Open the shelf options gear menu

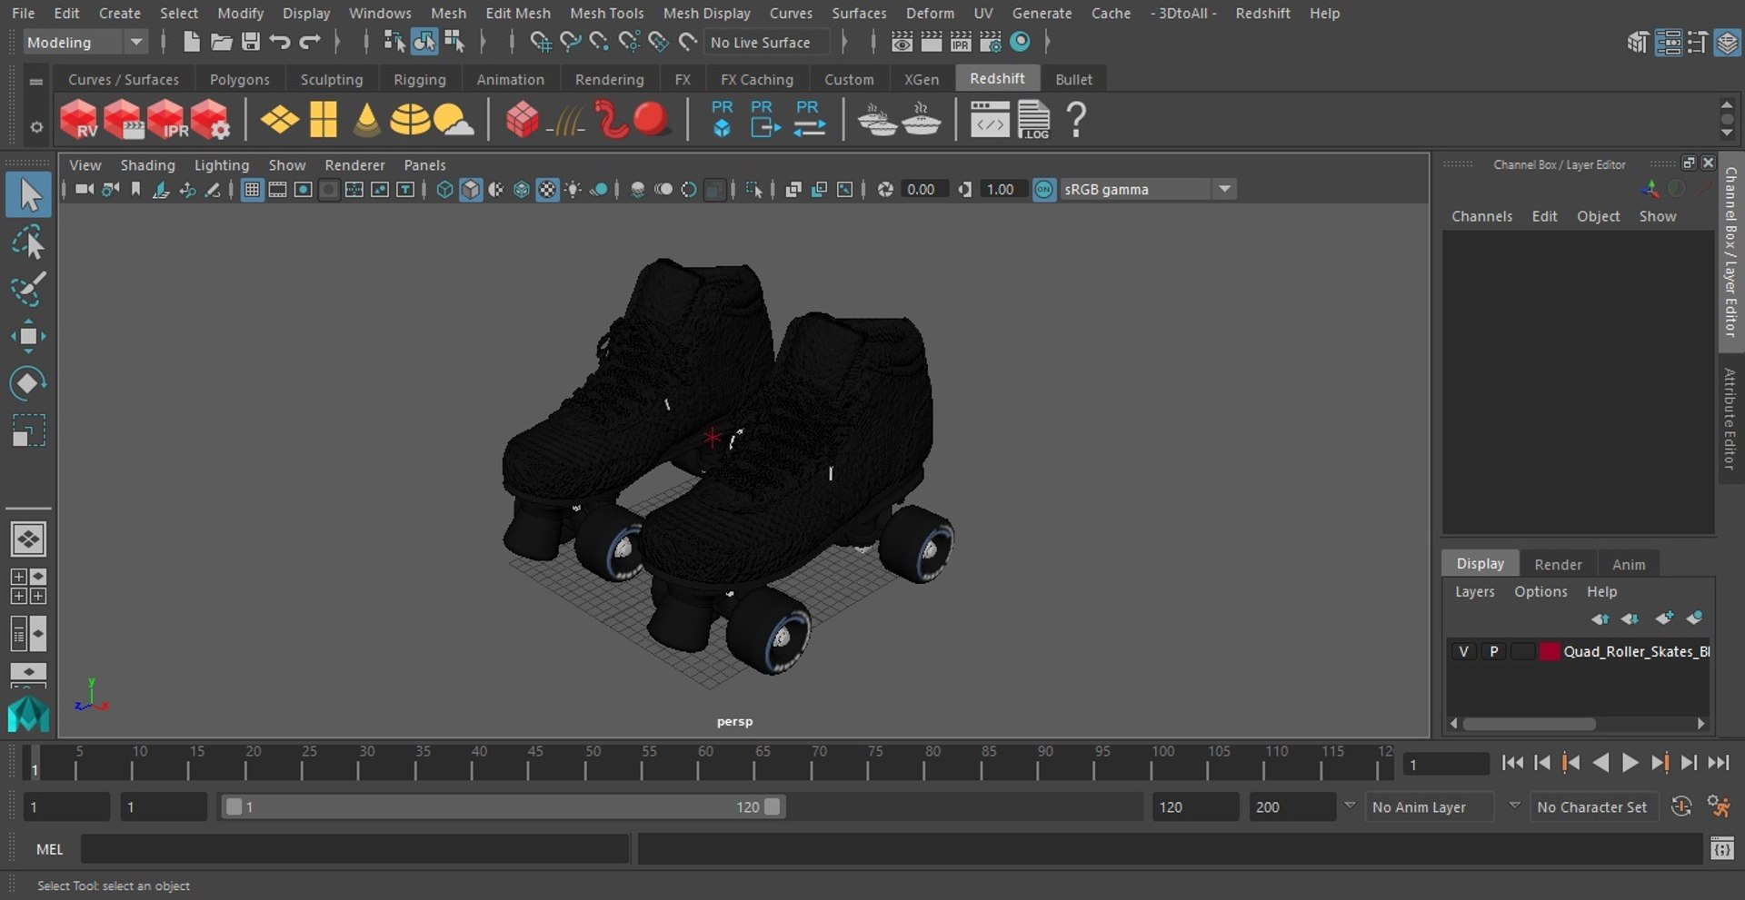coord(36,127)
